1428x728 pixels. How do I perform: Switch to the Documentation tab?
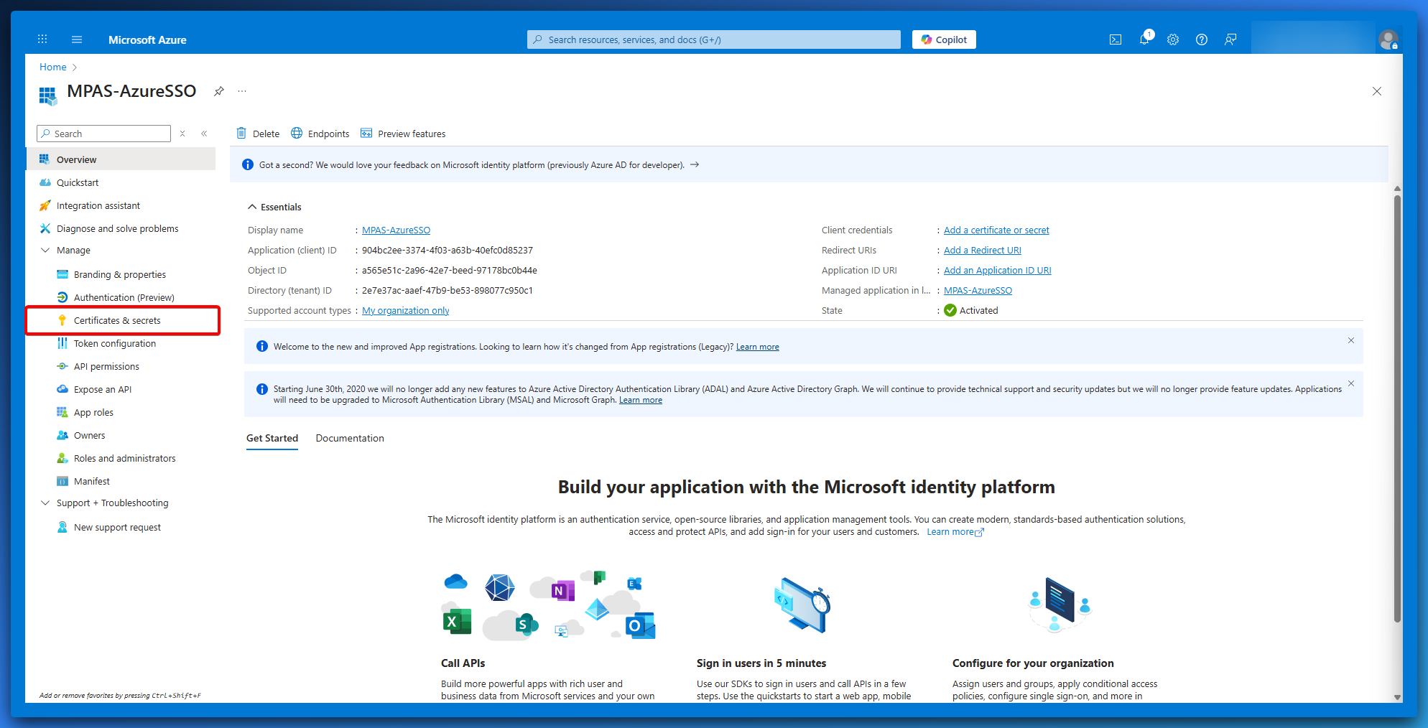click(x=350, y=438)
